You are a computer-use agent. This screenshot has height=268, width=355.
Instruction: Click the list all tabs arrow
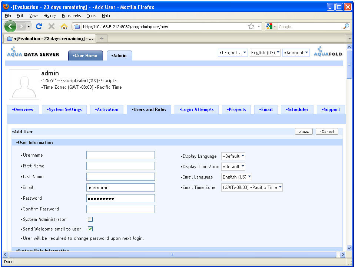pos(349,39)
